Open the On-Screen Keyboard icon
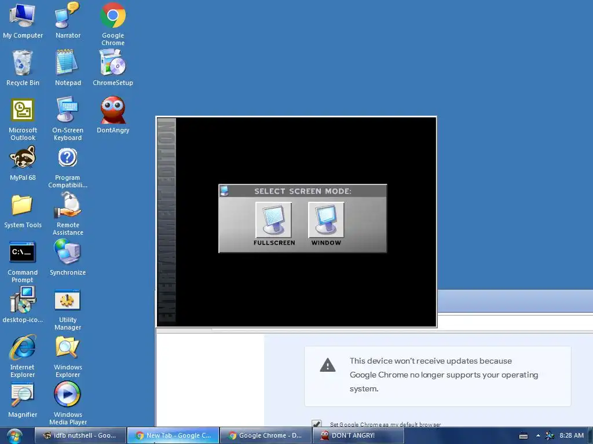The height and width of the screenshot is (444, 593). coord(68,119)
